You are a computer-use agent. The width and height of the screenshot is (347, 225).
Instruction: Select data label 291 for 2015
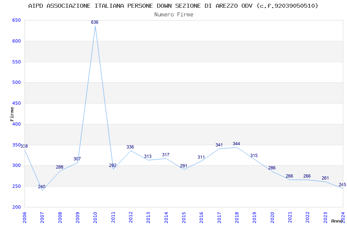pyautogui.click(x=183, y=166)
